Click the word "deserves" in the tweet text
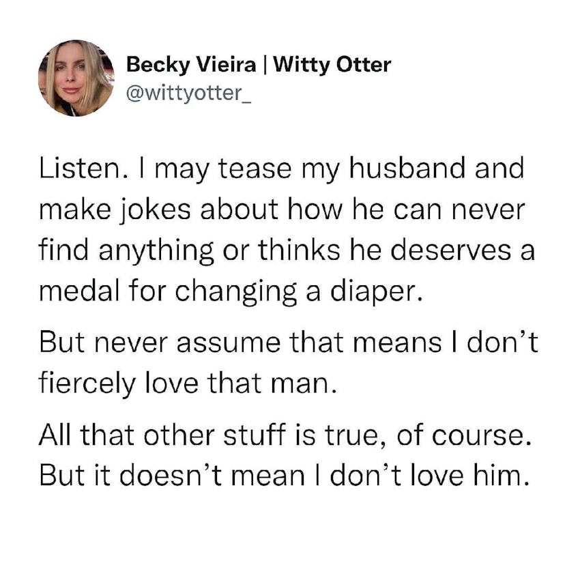The image size is (565, 565). click(x=448, y=250)
